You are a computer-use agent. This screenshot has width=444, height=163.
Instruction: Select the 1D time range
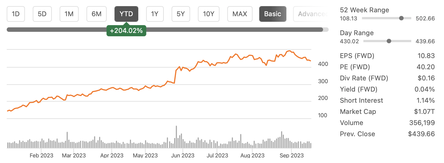point(16,14)
